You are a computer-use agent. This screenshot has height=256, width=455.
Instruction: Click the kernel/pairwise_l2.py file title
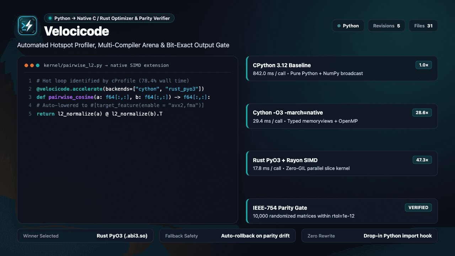pyautogui.click(x=106, y=65)
